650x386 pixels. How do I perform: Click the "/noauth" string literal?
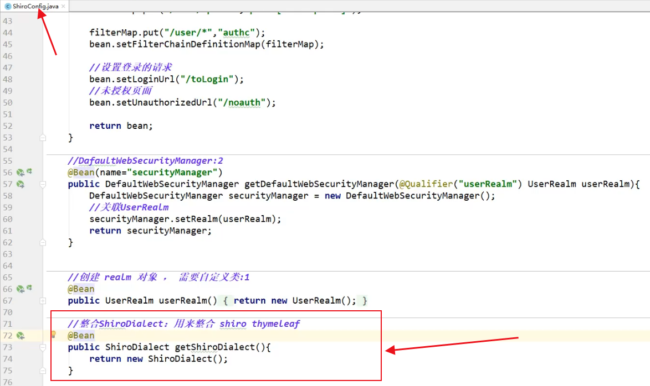pyautogui.click(x=242, y=103)
